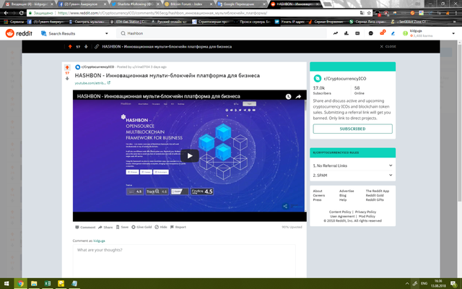
Task: Open the youtube.com/attrib link under title
Action: (92, 83)
